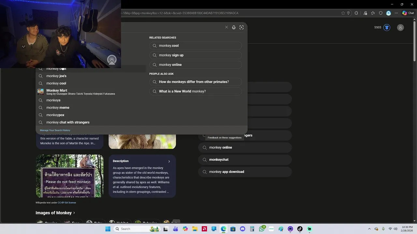Open Microsoft Teams taskbar icon
The image size is (417, 234).
point(176,229)
